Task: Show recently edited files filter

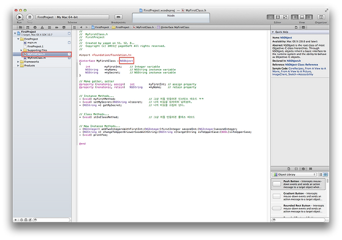Action: coord(21,220)
